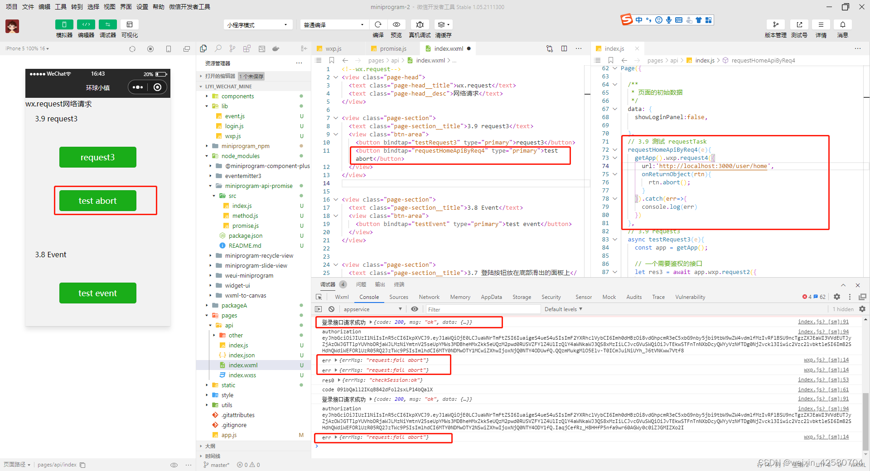Click the request3 button in simulator
The height and width of the screenshot is (471, 870).
click(98, 157)
